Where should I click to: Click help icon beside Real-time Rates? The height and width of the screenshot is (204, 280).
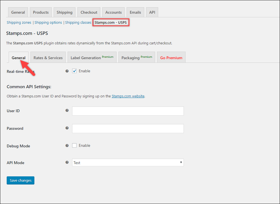[x=67, y=71]
